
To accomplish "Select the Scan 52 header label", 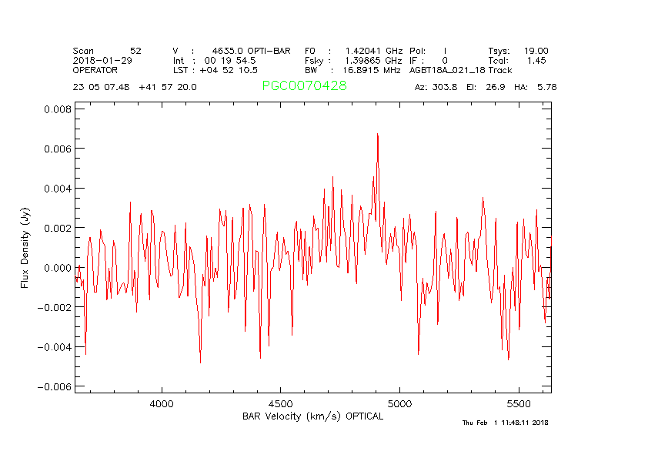I will [107, 50].
